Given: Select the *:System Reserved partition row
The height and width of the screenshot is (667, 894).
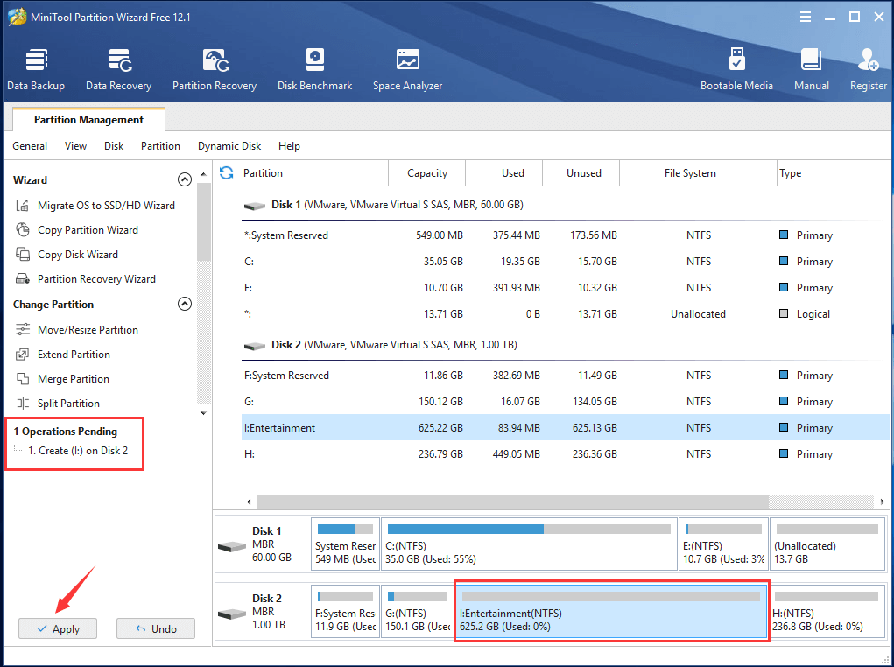Looking at the screenshot, I should (x=565, y=235).
